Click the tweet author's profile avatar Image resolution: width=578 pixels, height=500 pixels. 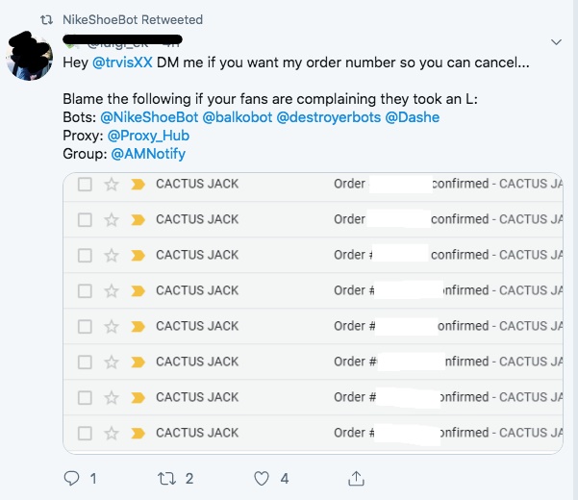pyautogui.click(x=30, y=55)
